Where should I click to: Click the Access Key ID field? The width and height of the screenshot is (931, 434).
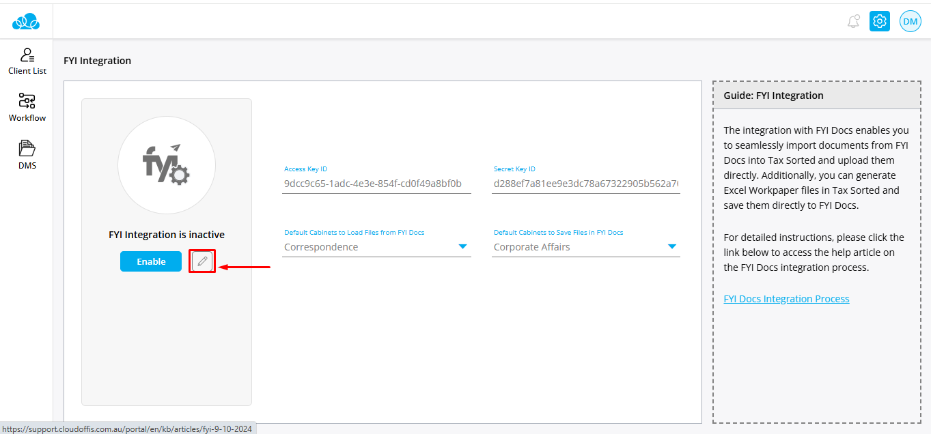[x=376, y=184]
